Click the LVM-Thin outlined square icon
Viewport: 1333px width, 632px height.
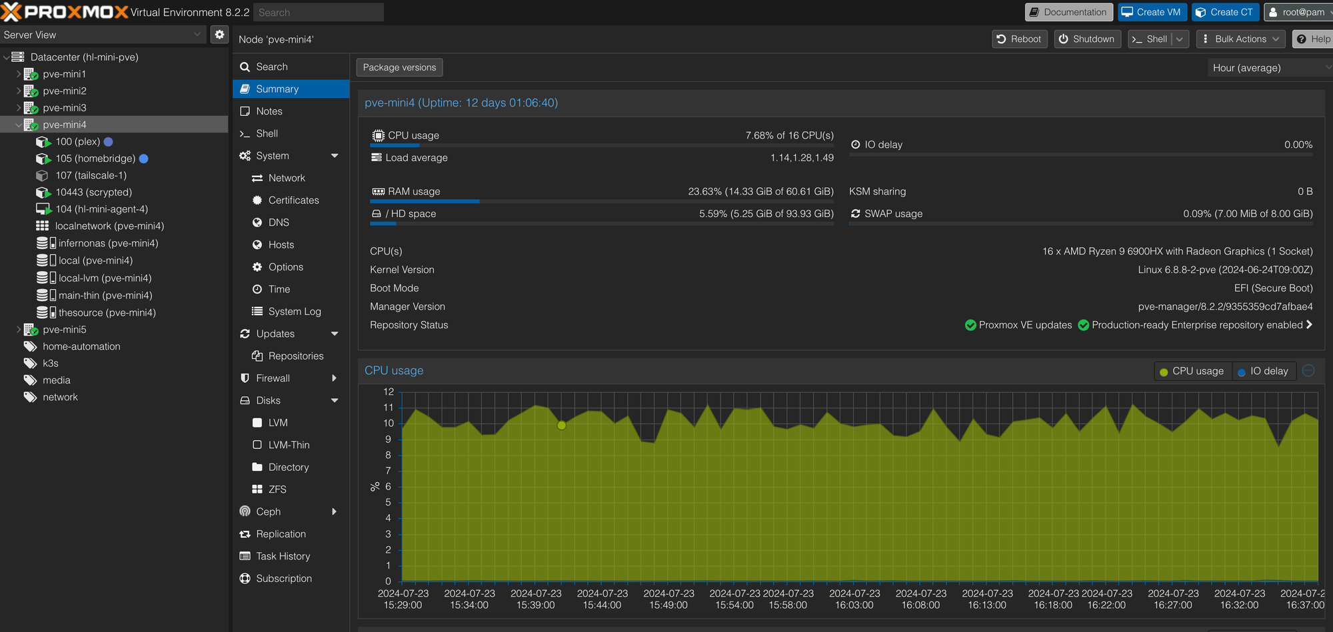[x=257, y=445]
